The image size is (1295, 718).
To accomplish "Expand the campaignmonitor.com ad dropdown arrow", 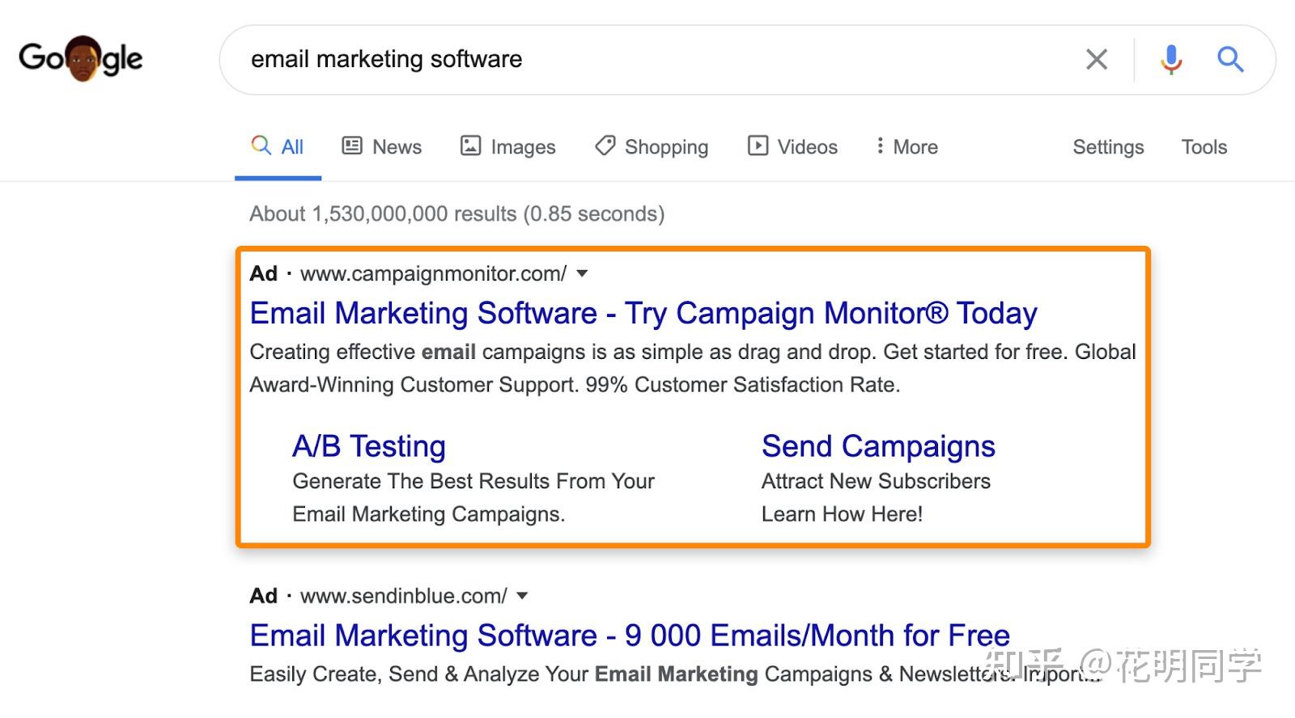I will click(582, 273).
